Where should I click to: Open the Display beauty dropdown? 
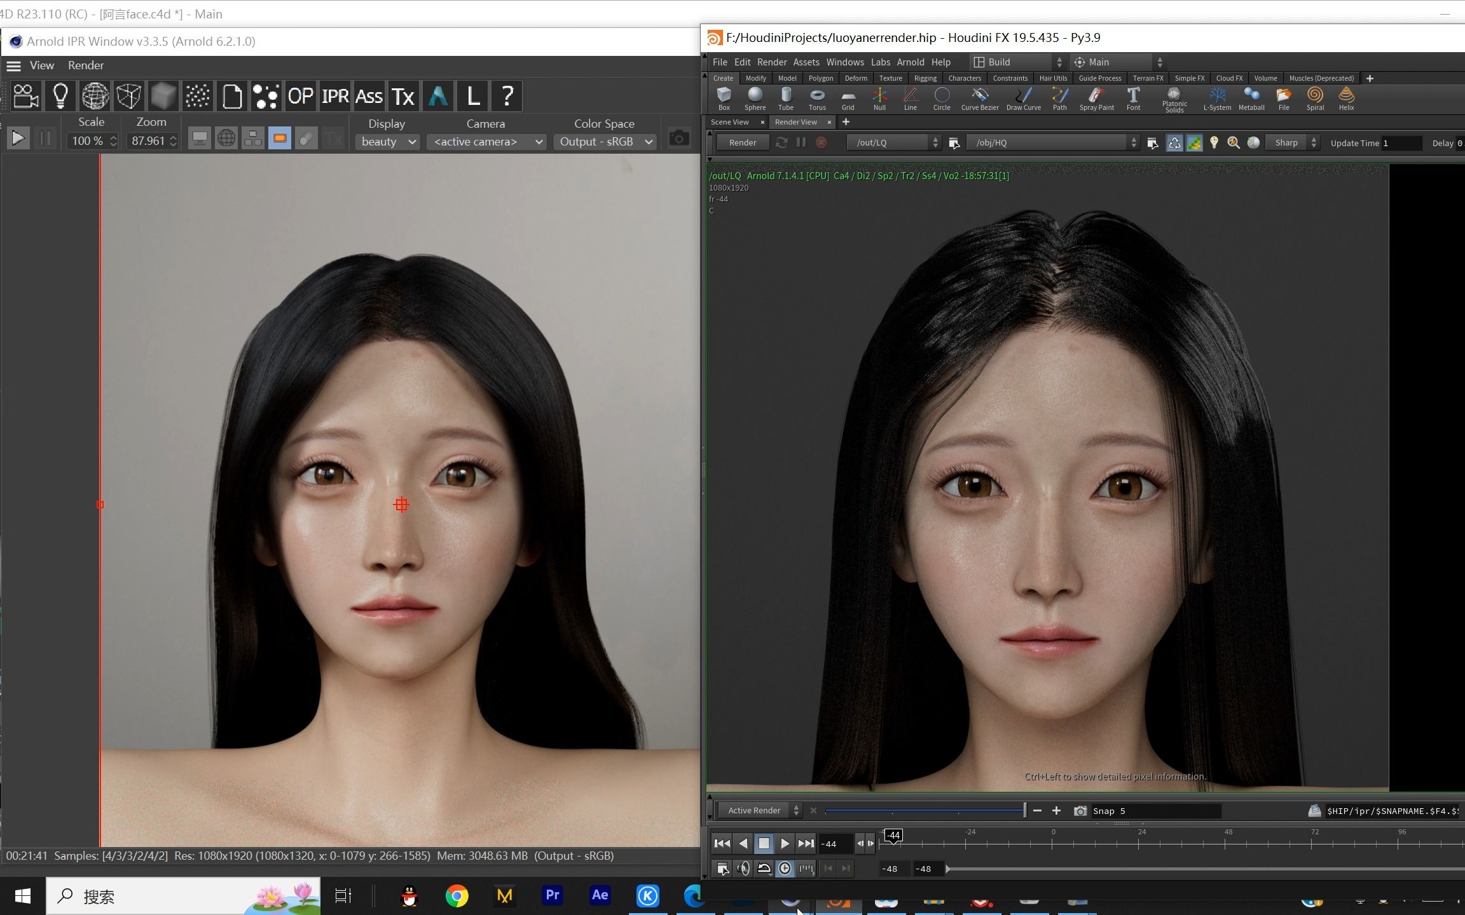click(x=387, y=142)
